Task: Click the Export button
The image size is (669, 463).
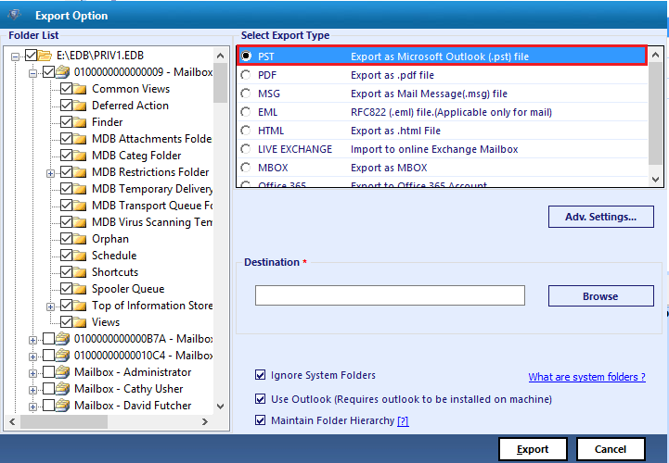Action: (x=533, y=449)
